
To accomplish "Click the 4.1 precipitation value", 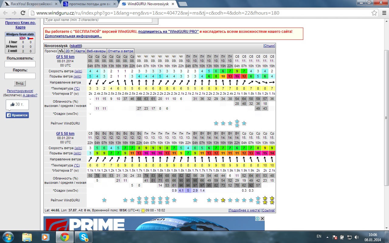I will pyautogui.click(x=181, y=190).
